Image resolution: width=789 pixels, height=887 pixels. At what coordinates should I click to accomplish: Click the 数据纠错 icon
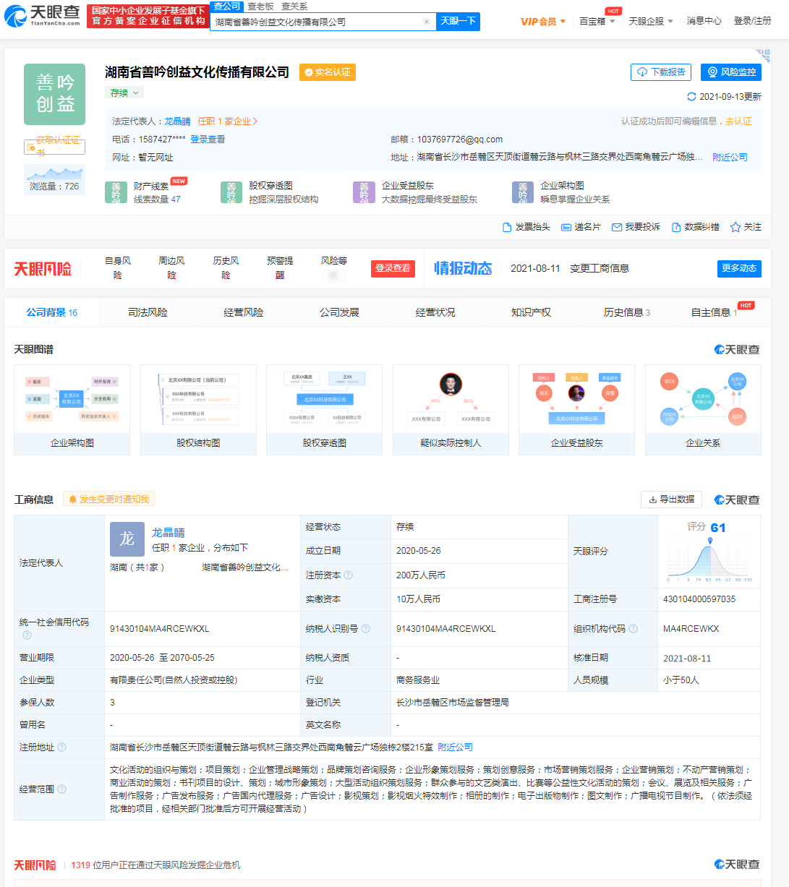[x=676, y=227]
